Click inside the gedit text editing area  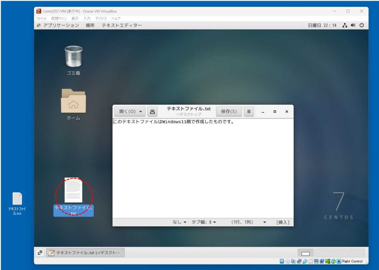(203, 167)
